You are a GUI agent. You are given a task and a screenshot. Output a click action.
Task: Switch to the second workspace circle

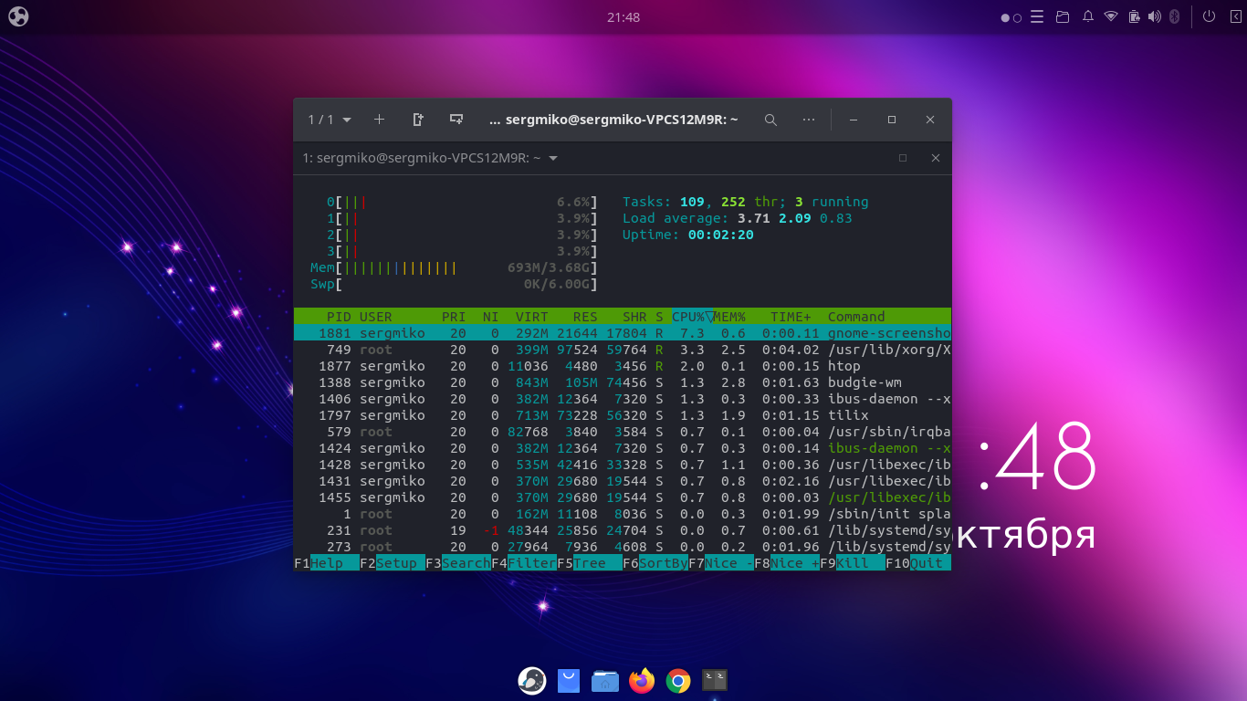tap(1017, 17)
